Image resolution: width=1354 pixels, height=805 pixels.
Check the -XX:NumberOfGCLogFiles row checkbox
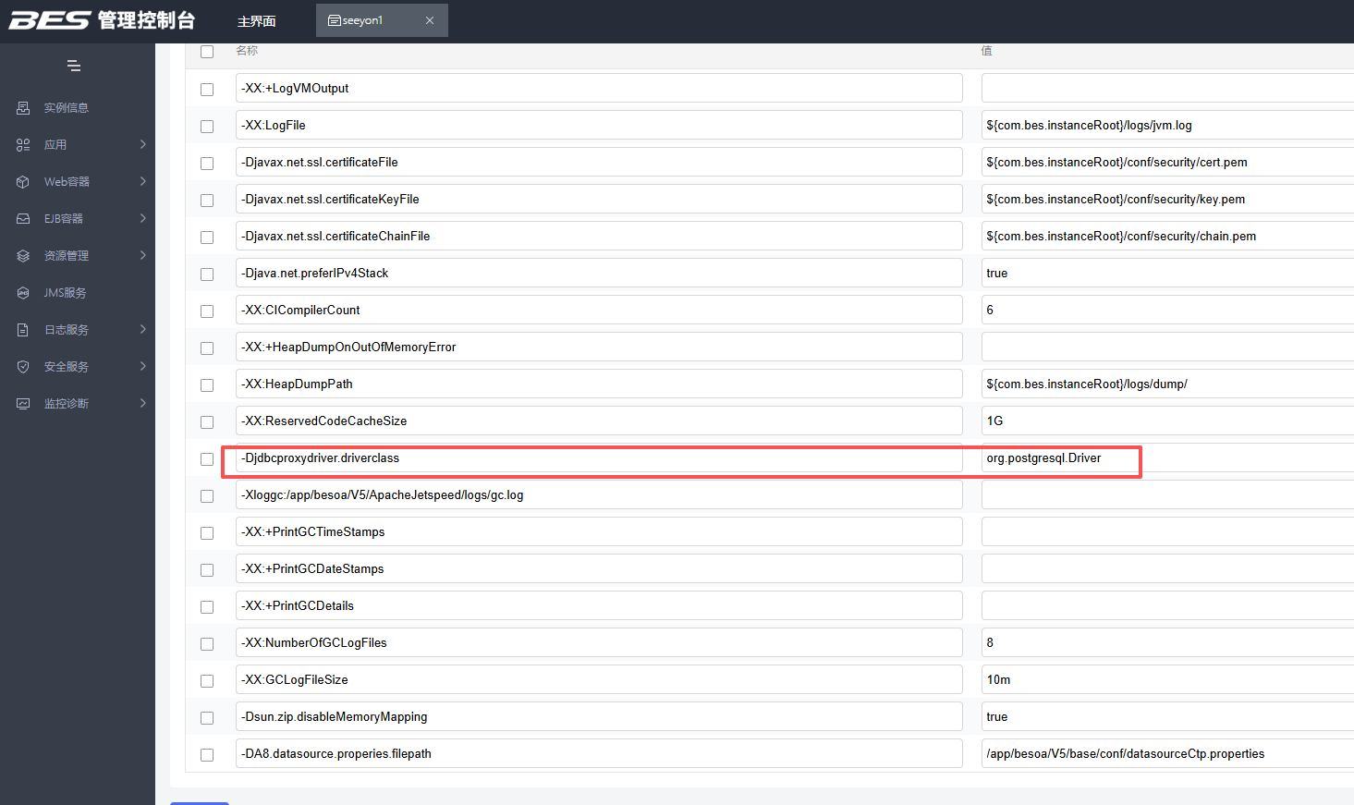207,644
